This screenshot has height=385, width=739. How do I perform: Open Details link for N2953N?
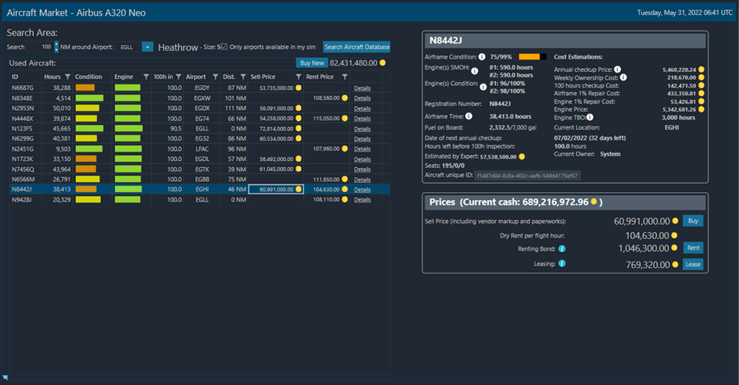pyautogui.click(x=362, y=109)
